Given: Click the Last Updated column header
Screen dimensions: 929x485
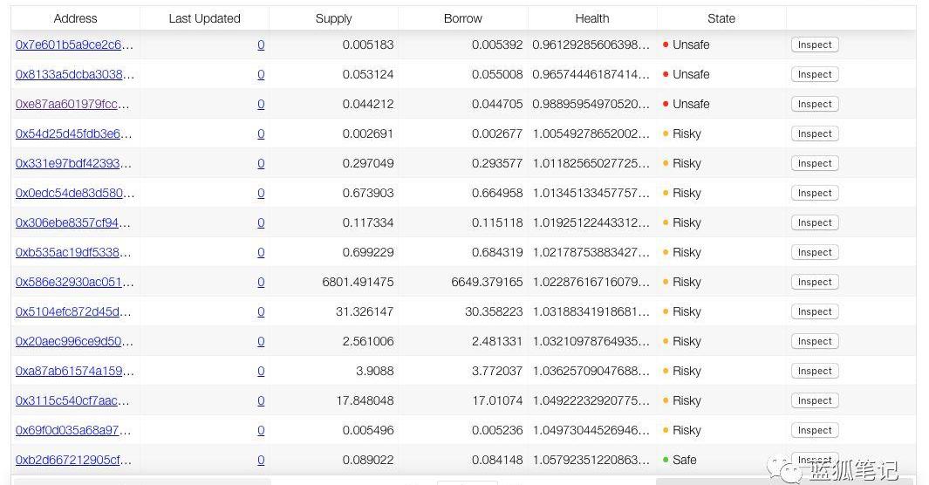Looking at the screenshot, I should tap(204, 18).
